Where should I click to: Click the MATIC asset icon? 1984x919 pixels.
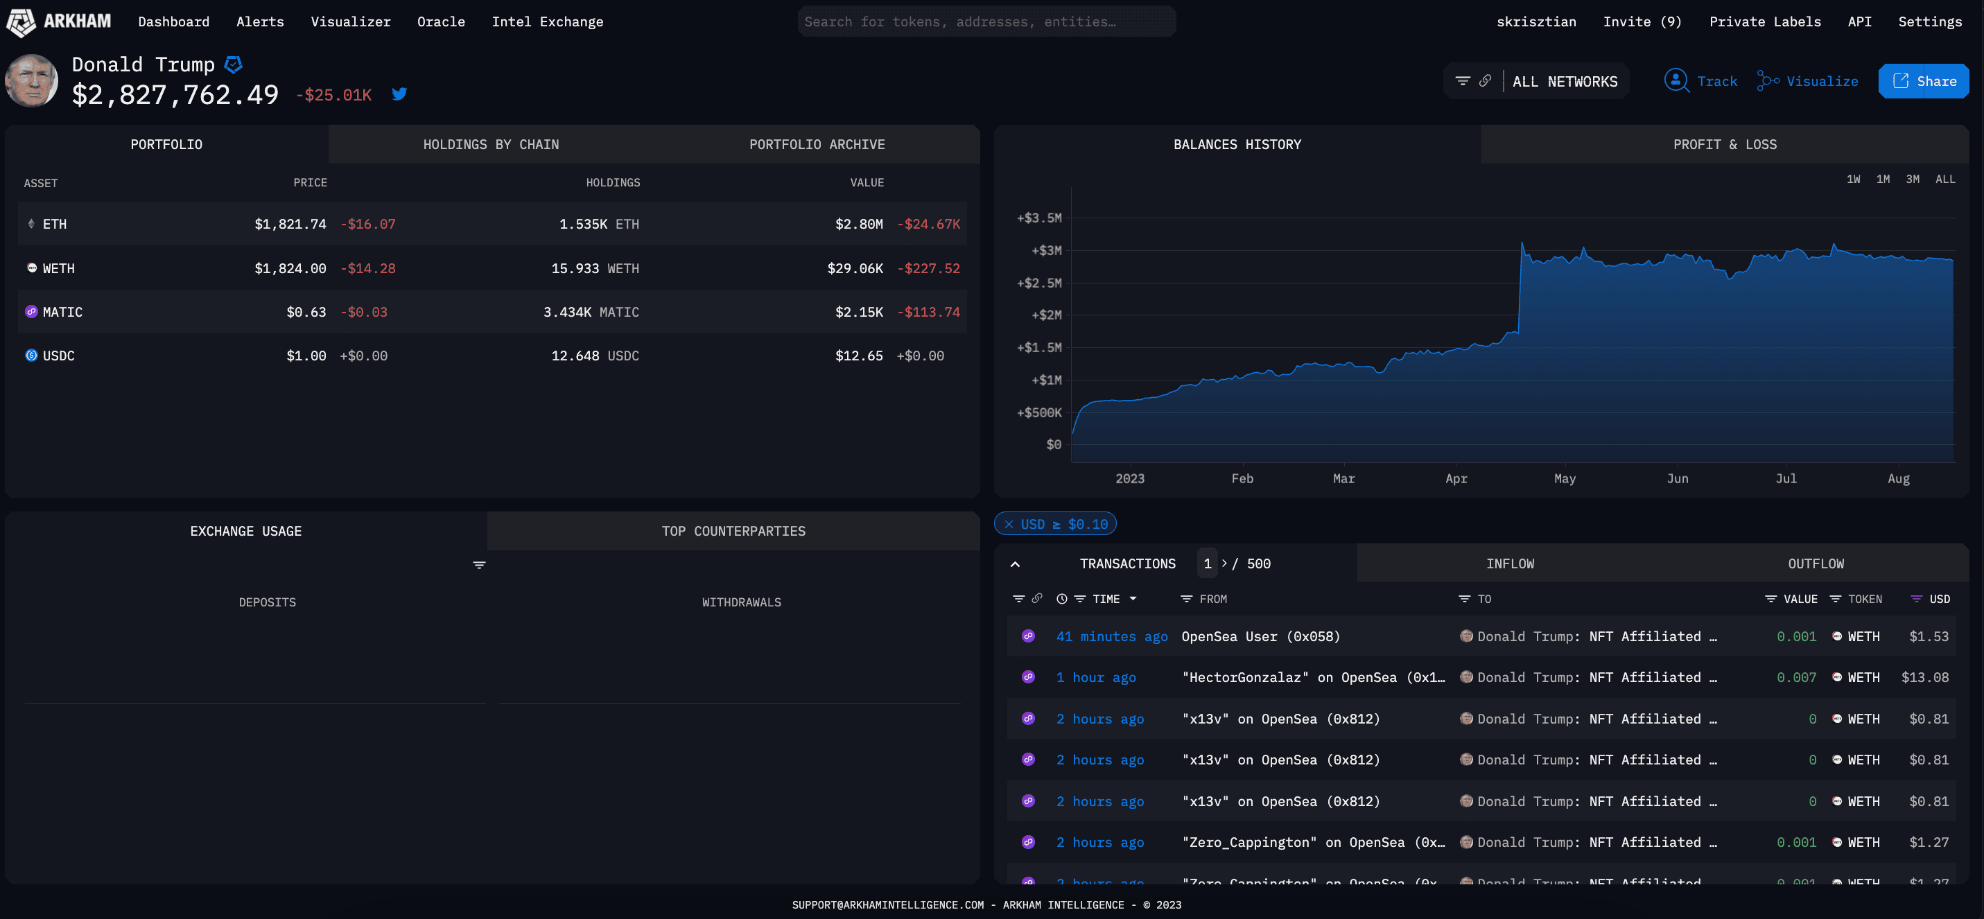click(x=32, y=312)
